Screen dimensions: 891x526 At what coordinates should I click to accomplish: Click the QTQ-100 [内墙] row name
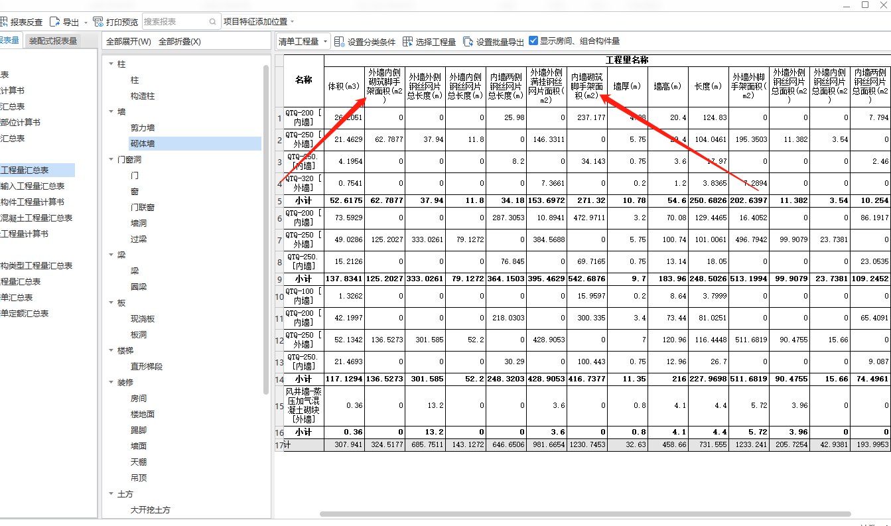pyautogui.click(x=304, y=296)
